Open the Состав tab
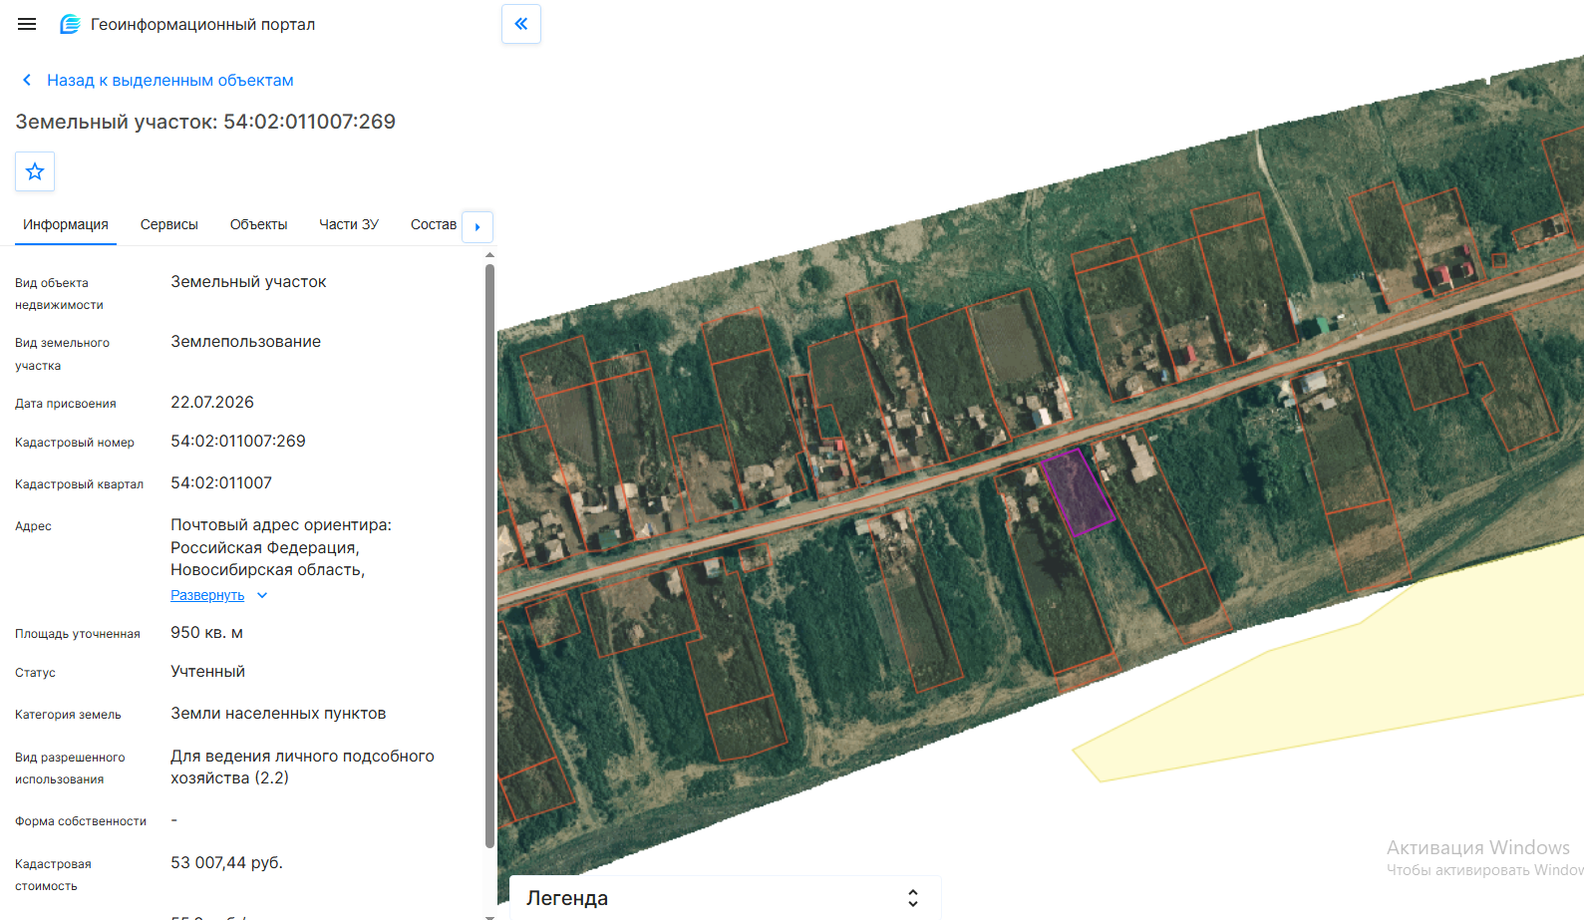This screenshot has height=920, width=1584. point(434,225)
